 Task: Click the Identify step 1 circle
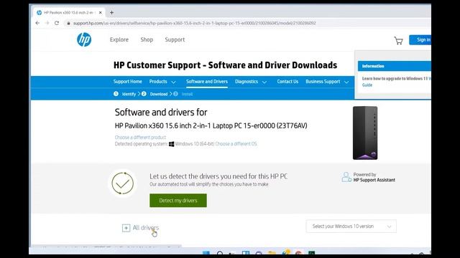[116, 94]
